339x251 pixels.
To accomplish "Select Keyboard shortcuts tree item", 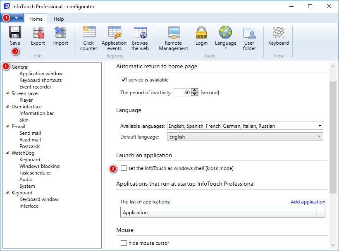I will point(41,80).
